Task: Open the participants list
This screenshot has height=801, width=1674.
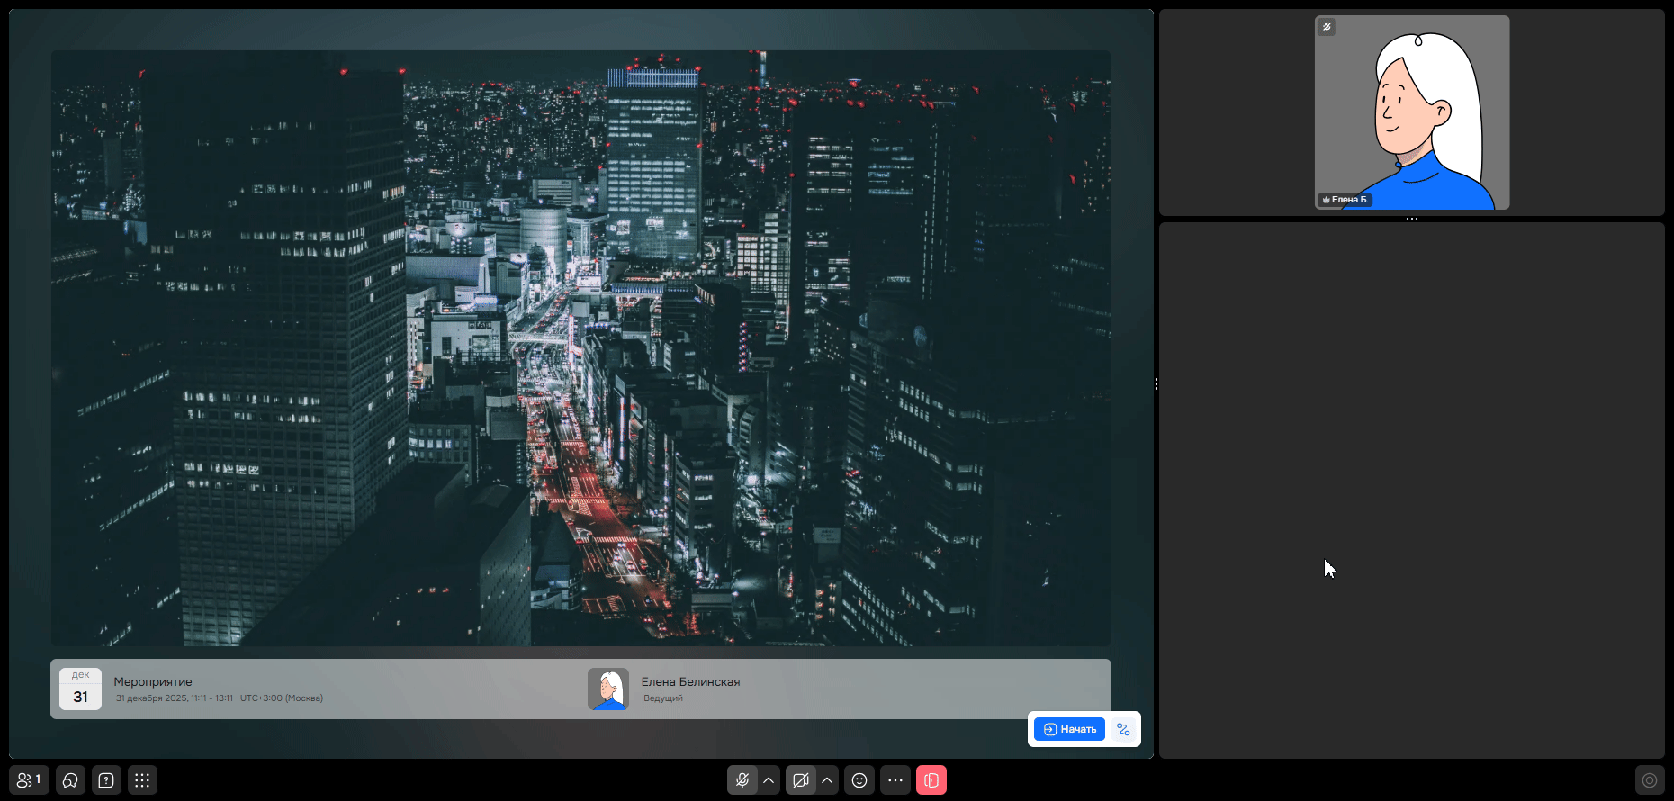Action: [x=29, y=780]
